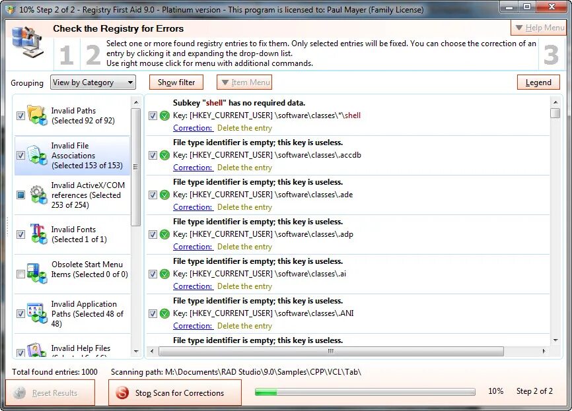Click Correction link for .accdb entry

click(193, 168)
